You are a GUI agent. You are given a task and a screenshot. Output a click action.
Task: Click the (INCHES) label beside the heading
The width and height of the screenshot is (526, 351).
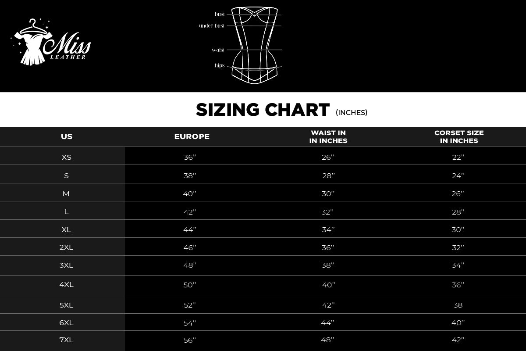click(352, 113)
